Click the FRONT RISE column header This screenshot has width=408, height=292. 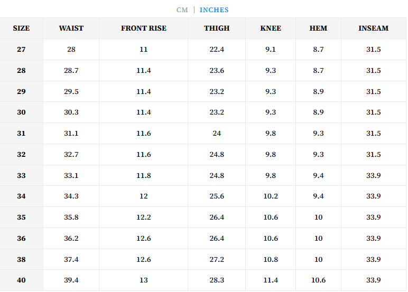coord(144,29)
